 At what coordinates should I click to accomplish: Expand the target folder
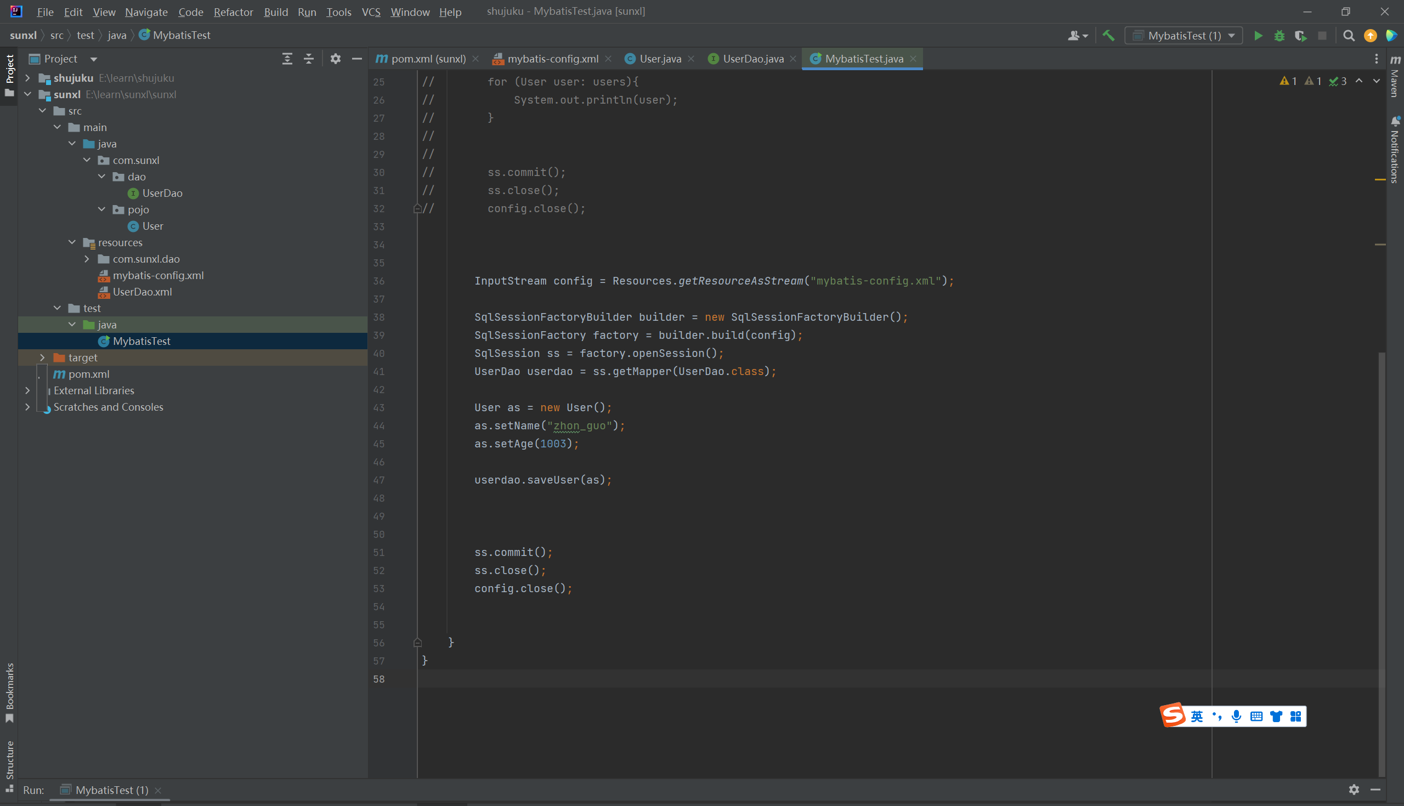pyautogui.click(x=43, y=357)
